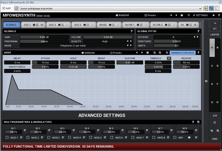Randomize OSC 1 with its dice icon
The image size is (222, 151).
34,25
